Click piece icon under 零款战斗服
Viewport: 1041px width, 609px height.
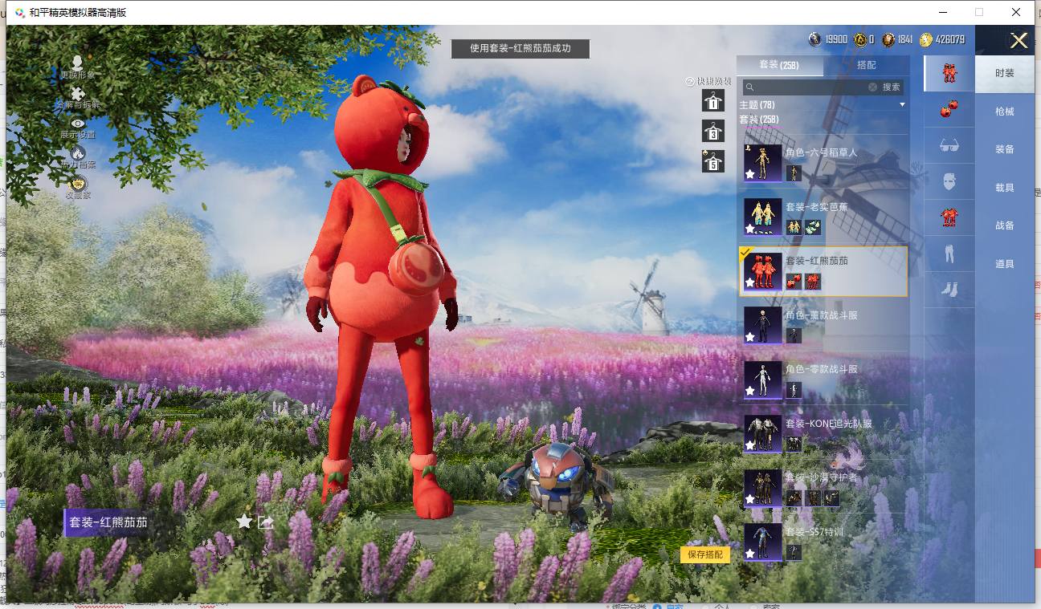pyautogui.click(x=794, y=390)
